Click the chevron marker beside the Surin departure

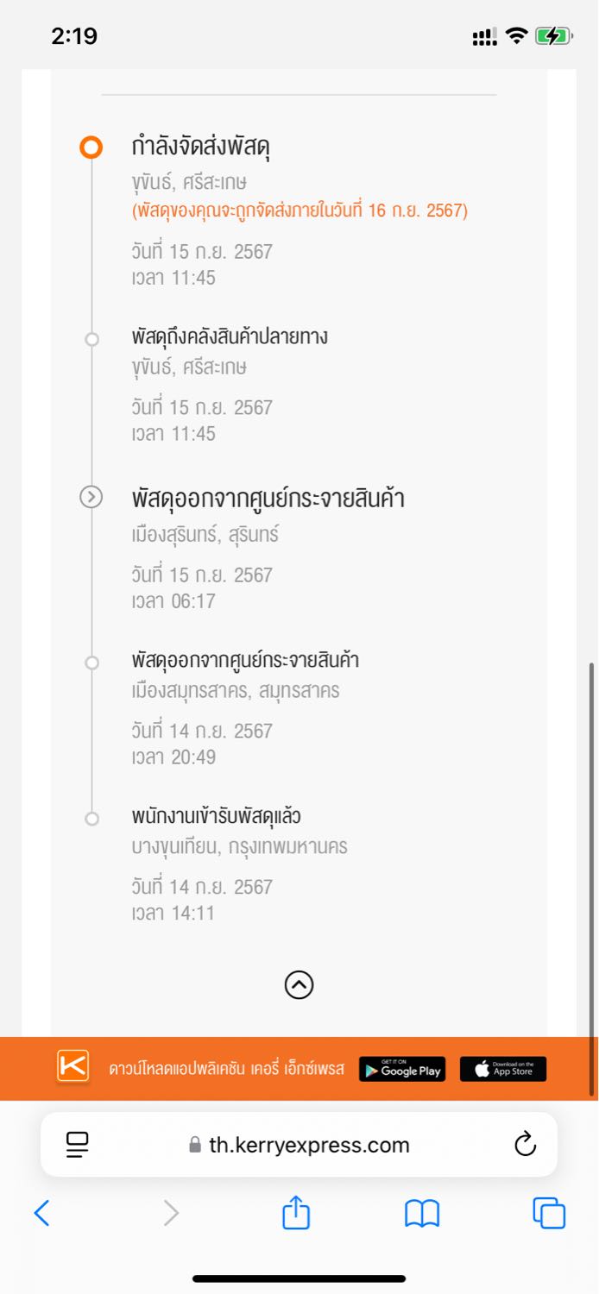[91, 497]
